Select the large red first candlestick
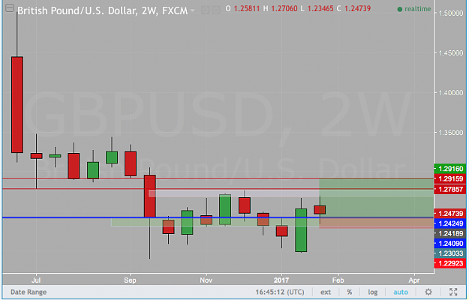This screenshot has height=300, width=469. (17, 104)
